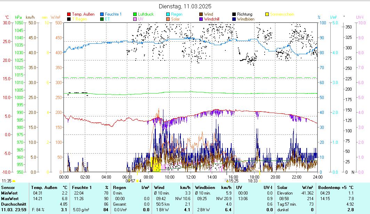Click the purple Windchill legend square
This screenshot has height=214, width=370.
point(201,19)
